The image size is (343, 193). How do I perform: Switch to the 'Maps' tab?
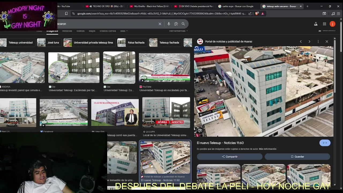click(x=92, y=31)
